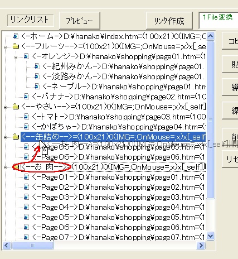238x259 pixels.
Task: Click the コピー button on the right
Action: (230, 41)
